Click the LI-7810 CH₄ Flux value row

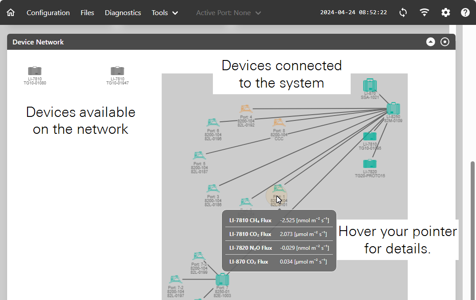(x=279, y=220)
